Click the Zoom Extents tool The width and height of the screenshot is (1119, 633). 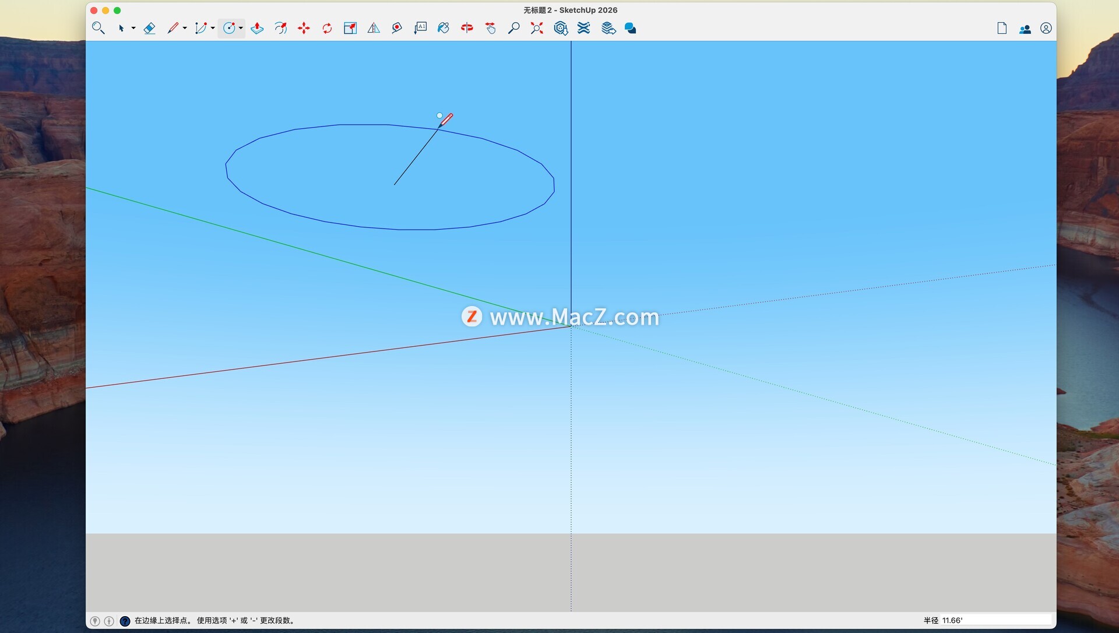pyautogui.click(x=537, y=28)
